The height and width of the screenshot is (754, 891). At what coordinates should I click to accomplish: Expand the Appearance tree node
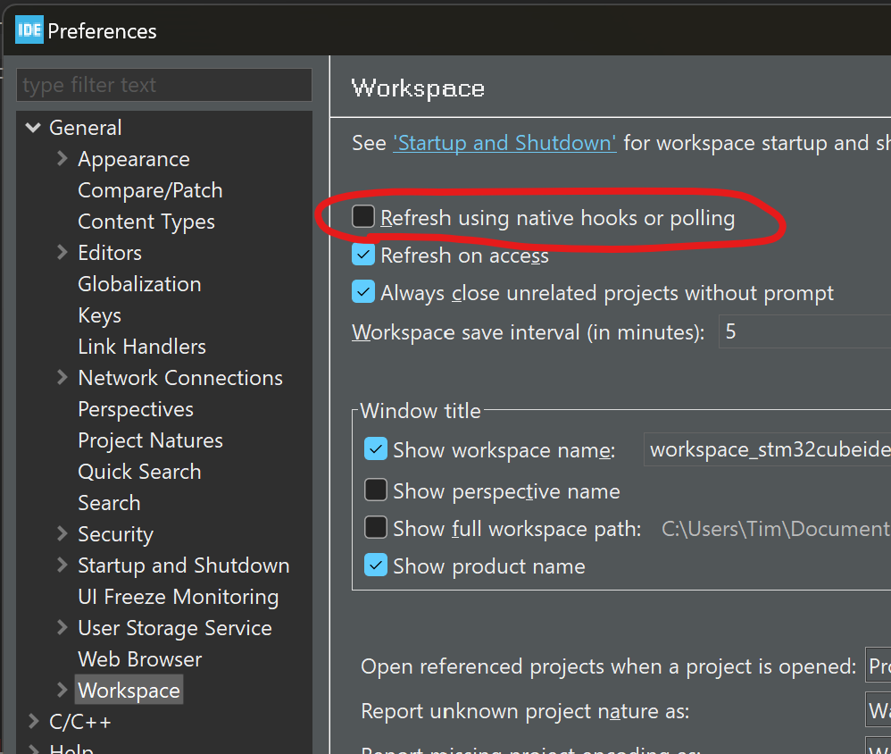[62, 158]
